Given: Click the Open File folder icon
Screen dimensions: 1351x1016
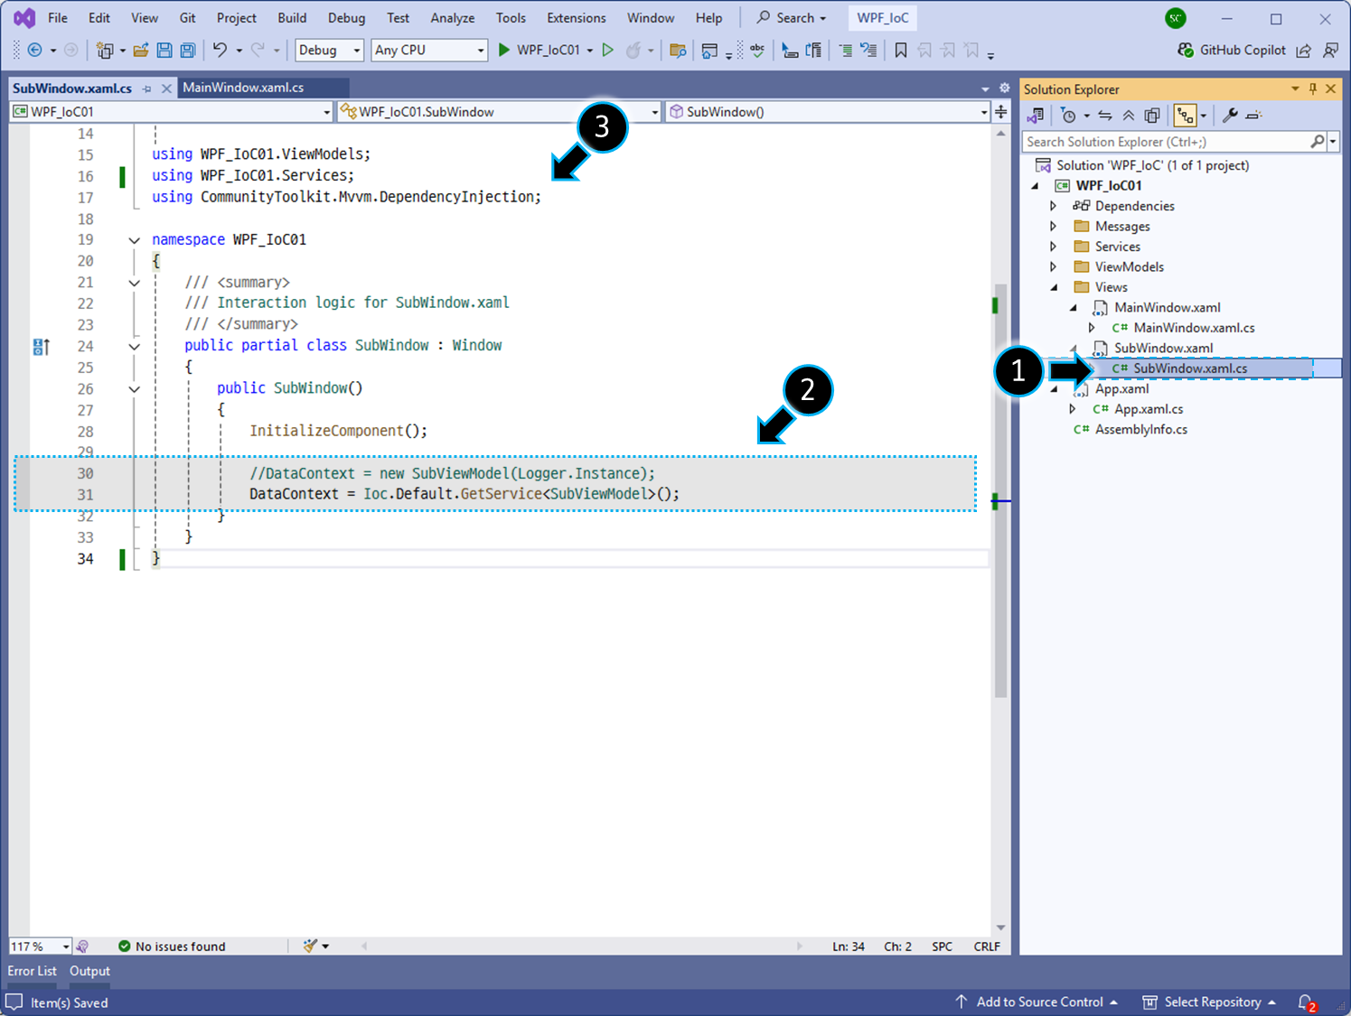Looking at the screenshot, I should [x=141, y=51].
